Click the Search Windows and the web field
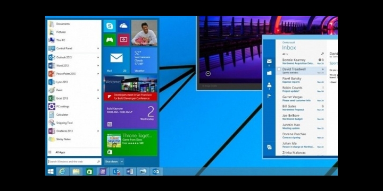 (74, 161)
